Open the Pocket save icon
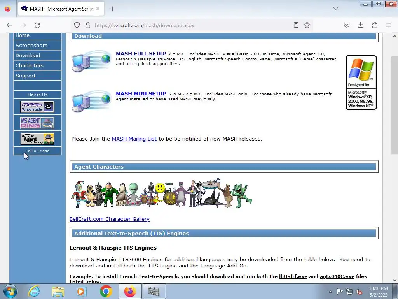Screen dimensions: 398x299 347,25
